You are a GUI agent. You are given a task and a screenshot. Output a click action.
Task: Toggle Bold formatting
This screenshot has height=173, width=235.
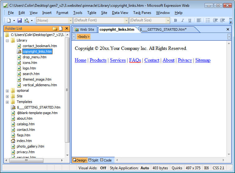[x=175, y=20]
